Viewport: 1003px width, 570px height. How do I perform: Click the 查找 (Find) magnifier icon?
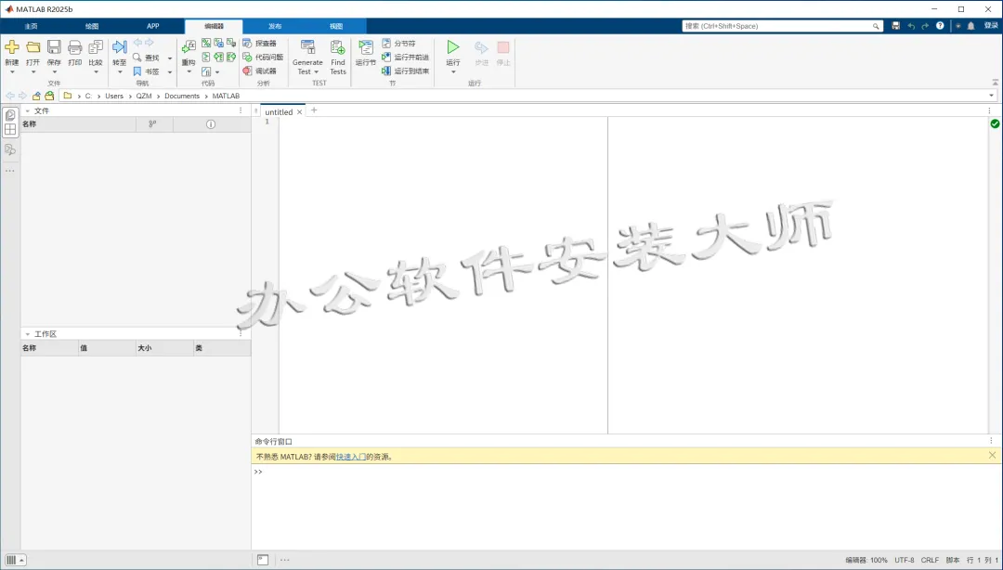point(137,58)
